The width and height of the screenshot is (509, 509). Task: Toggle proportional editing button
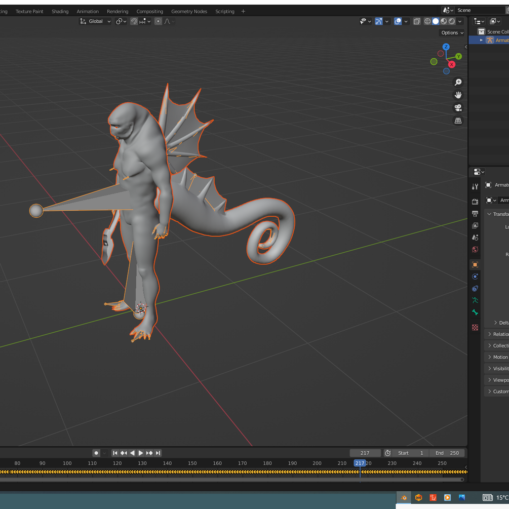click(158, 21)
